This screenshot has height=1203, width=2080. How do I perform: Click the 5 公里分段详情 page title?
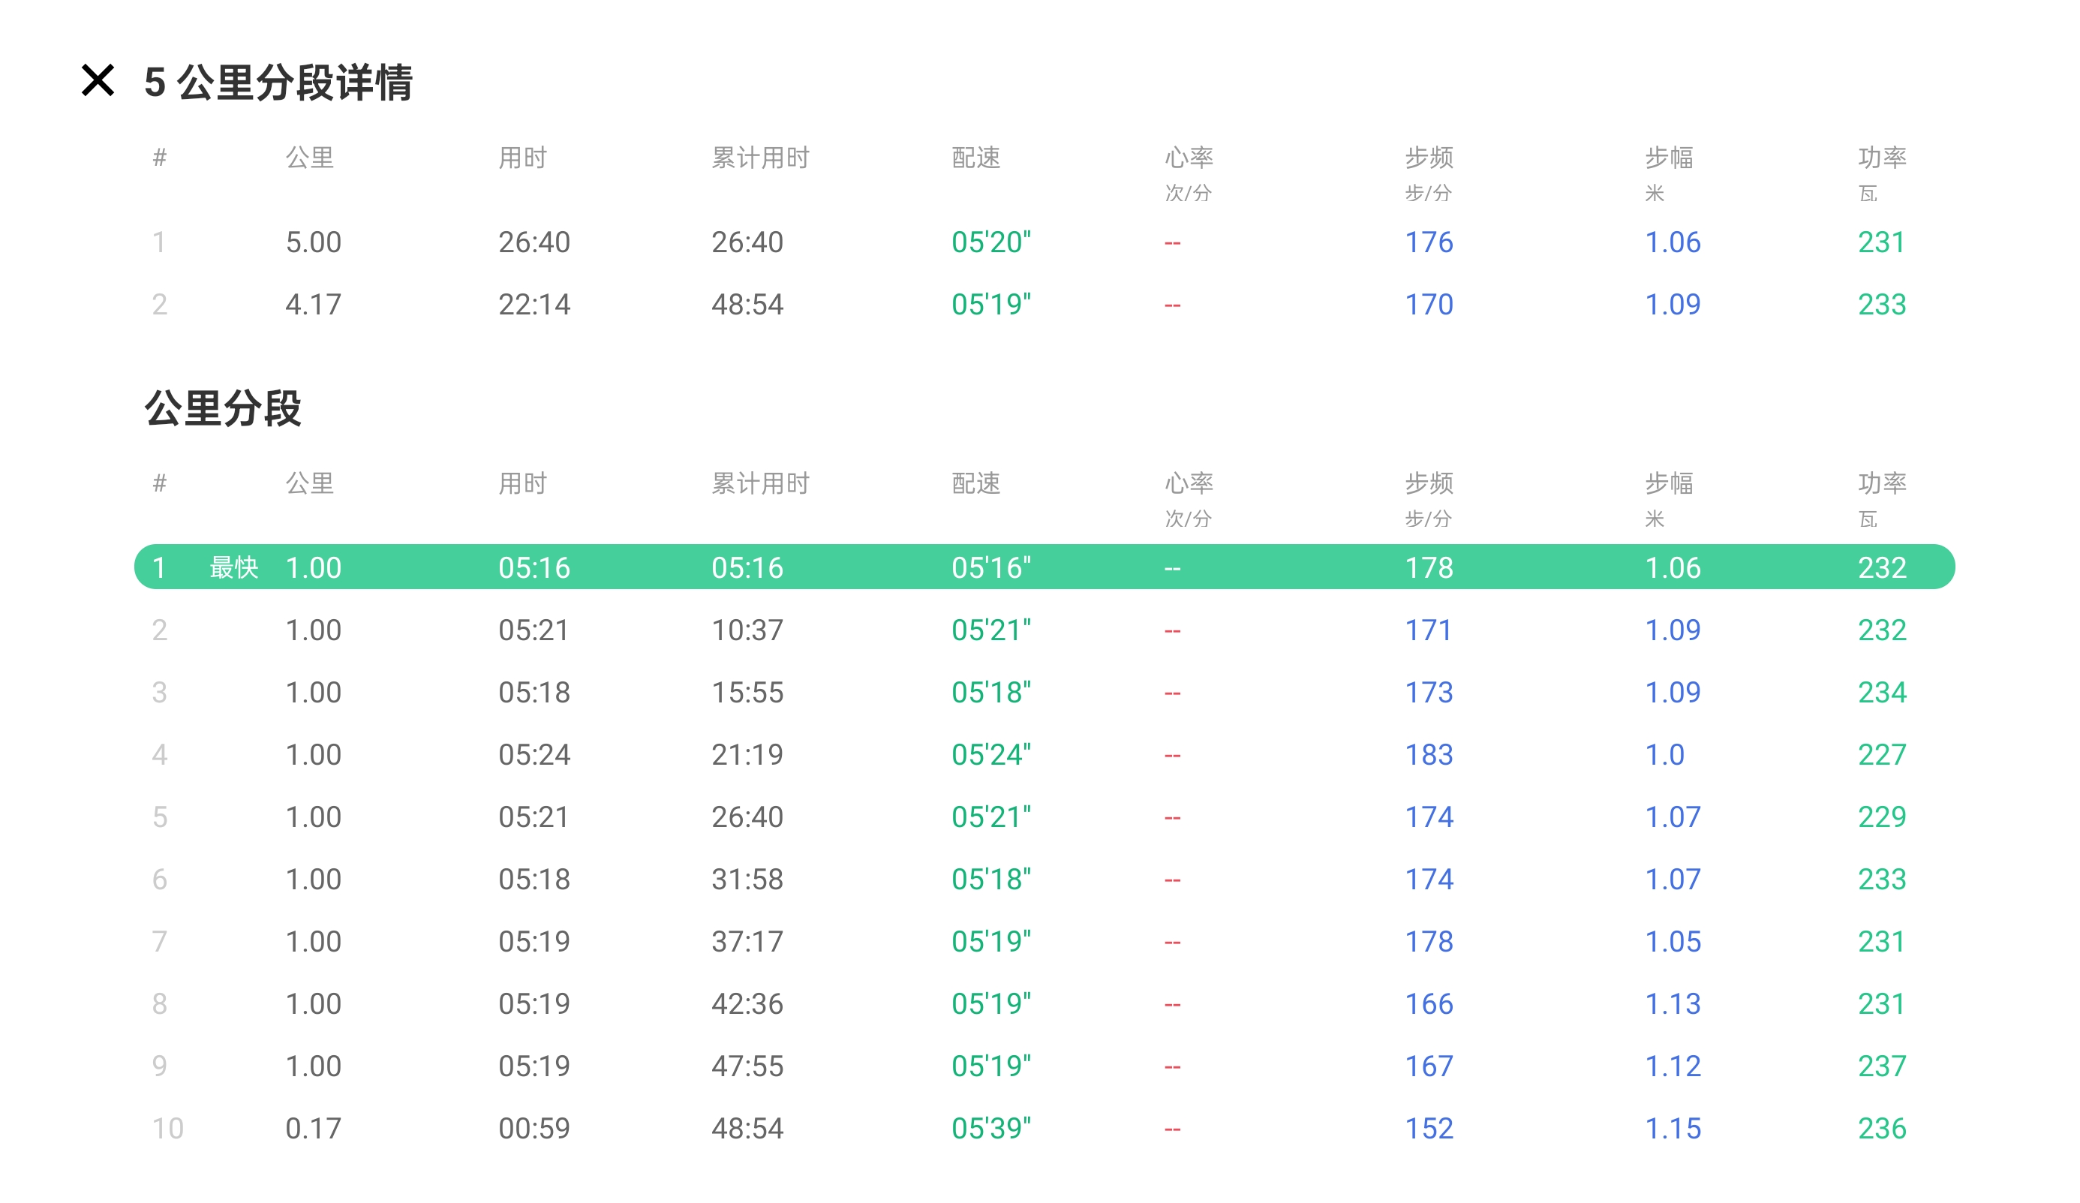pyautogui.click(x=278, y=83)
